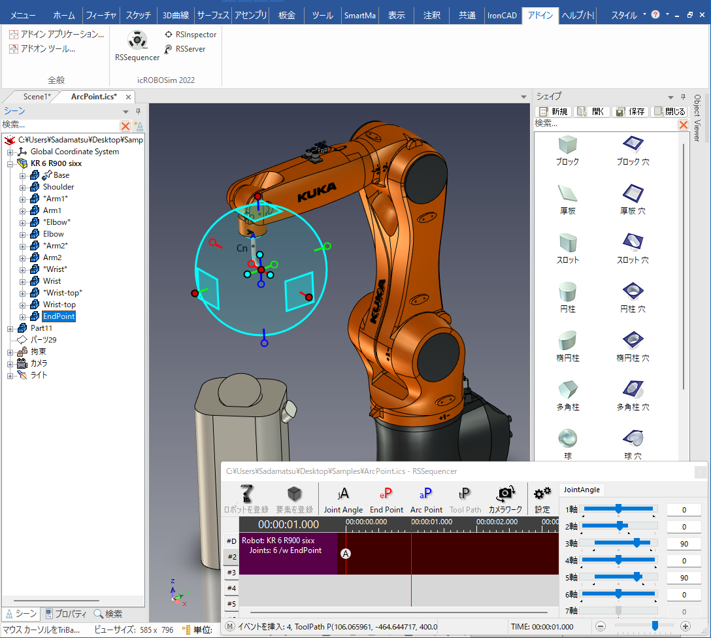Select track row #2 in sequencer
The image size is (711, 638).
(231, 557)
